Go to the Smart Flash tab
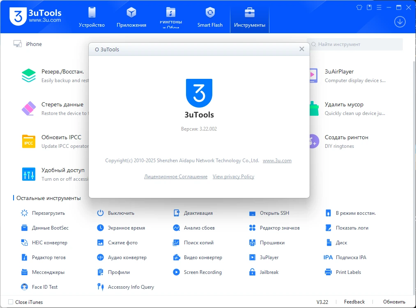 pyautogui.click(x=210, y=17)
